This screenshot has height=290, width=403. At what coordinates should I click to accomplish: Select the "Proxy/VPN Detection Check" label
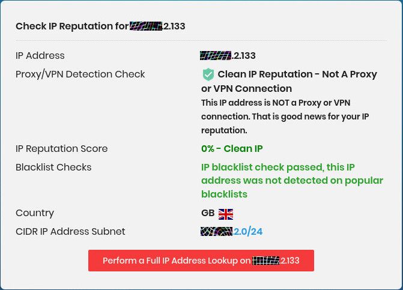pyautogui.click(x=80, y=74)
